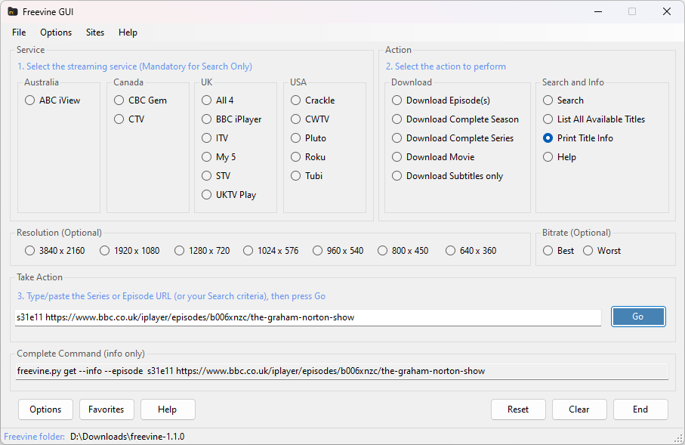685x445 pixels.
Task: Select Download Episode(s) action
Action: tap(397, 100)
